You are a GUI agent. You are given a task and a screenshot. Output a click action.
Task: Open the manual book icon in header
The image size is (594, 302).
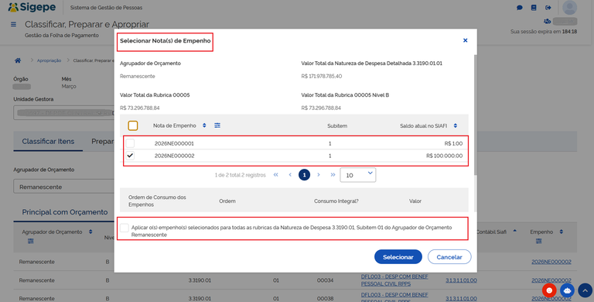pyautogui.click(x=534, y=8)
